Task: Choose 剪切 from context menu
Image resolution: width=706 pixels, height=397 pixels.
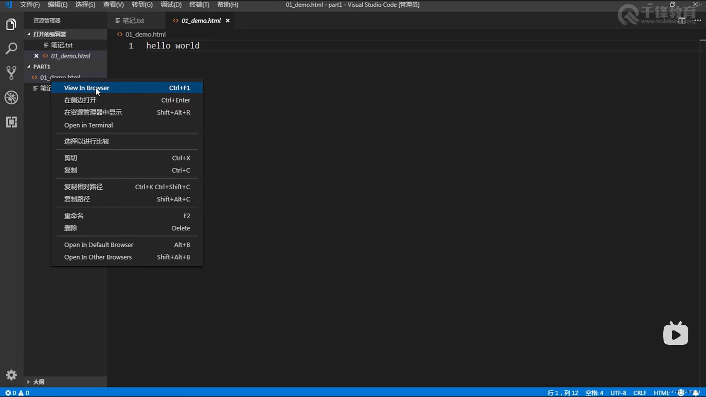Action: (127, 158)
